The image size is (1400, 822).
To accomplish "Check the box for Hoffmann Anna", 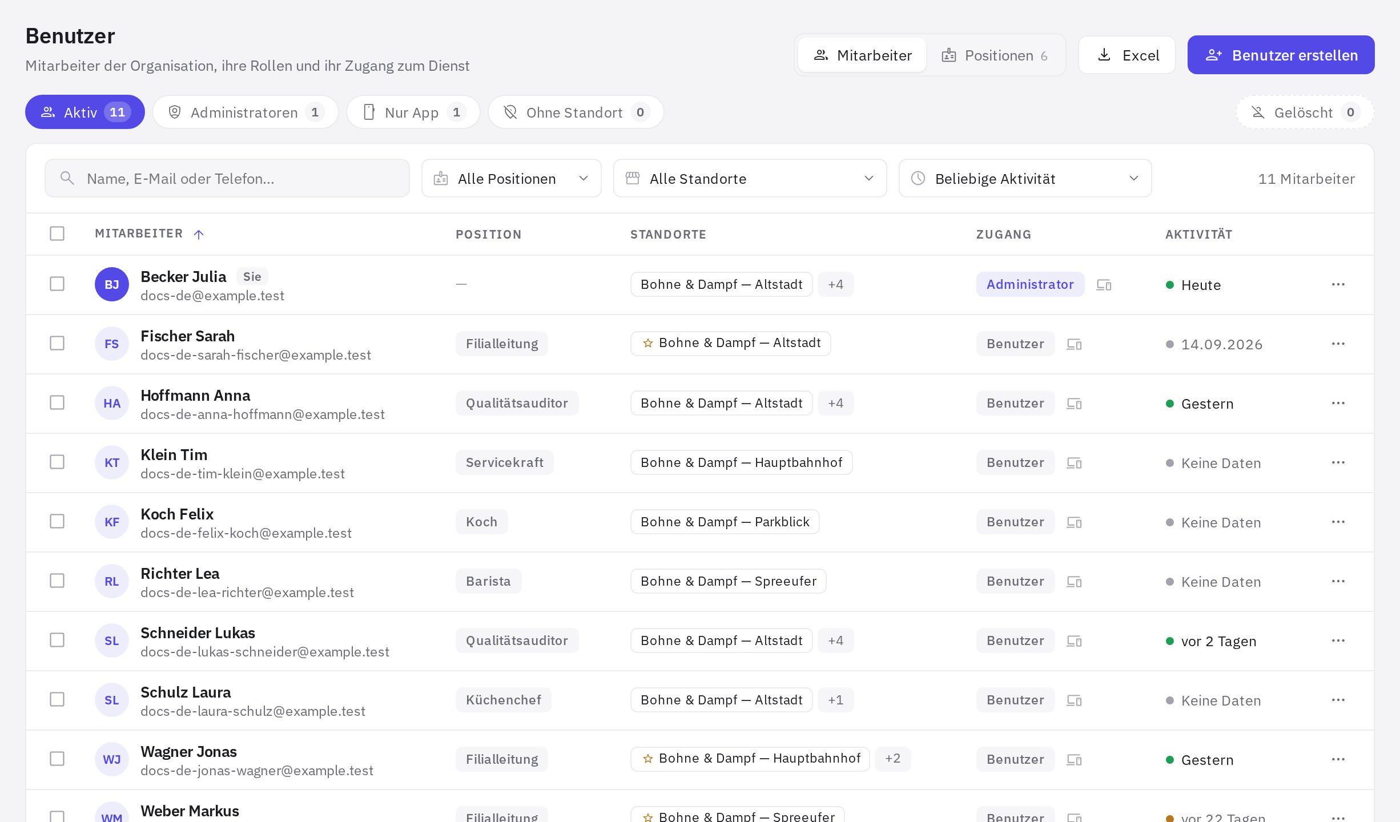I will (x=57, y=402).
